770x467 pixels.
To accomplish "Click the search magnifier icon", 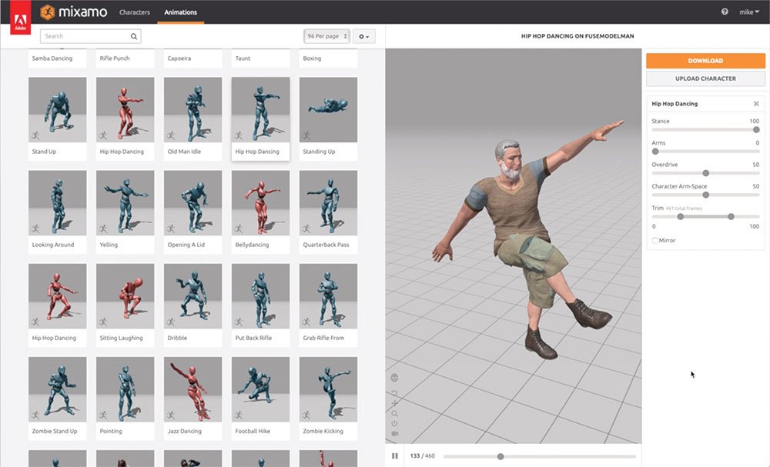I will 133,36.
